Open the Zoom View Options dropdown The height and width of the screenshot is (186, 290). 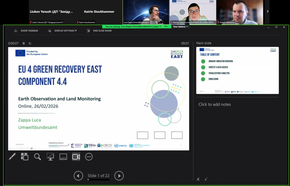click(x=180, y=26)
